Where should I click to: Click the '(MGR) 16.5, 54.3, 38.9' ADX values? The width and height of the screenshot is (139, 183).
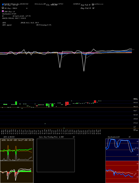point(29,23)
